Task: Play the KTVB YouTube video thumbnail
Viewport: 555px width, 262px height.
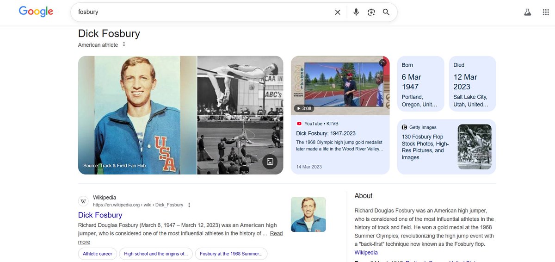Action: [340, 86]
